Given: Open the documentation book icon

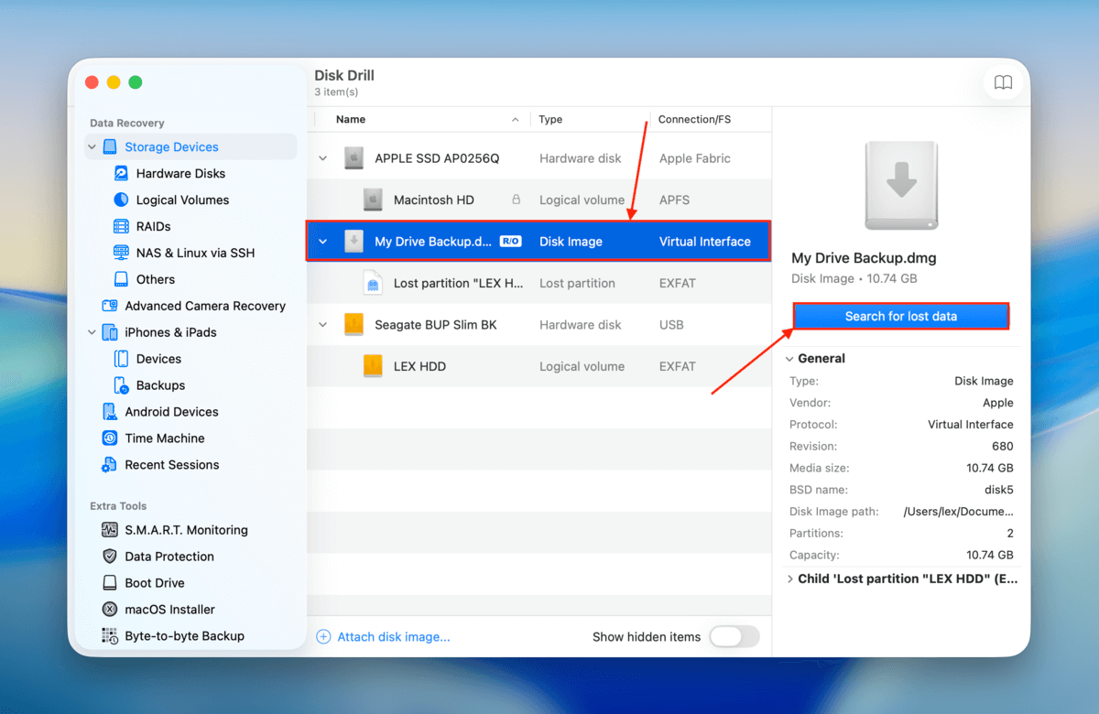Looking at the screenshot, I should (1003, 81).
